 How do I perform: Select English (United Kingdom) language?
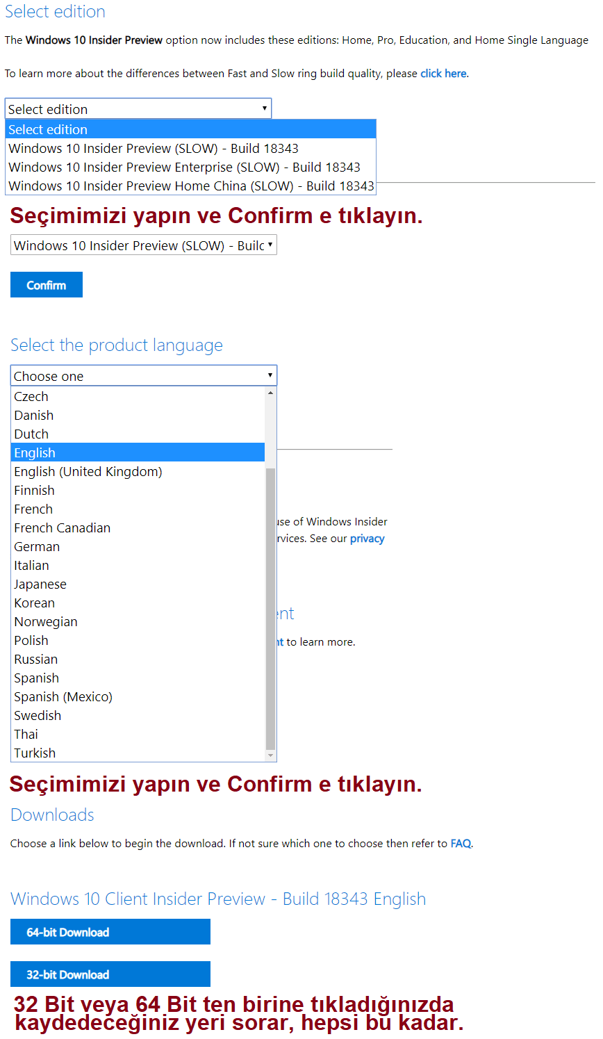pyautogui.click(x=88, y=472)
